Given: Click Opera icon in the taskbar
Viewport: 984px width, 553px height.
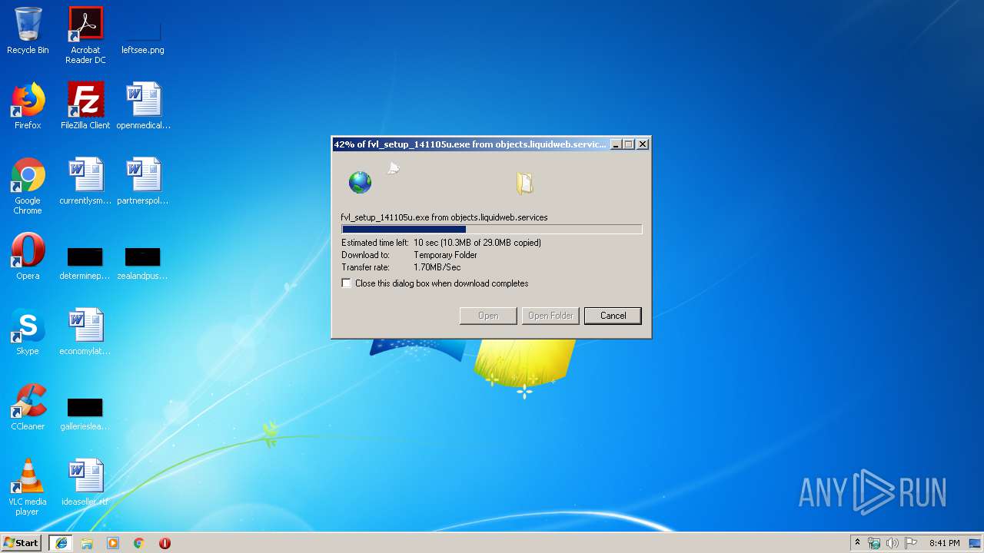Looking at the screenshot, I should (165, 543).
